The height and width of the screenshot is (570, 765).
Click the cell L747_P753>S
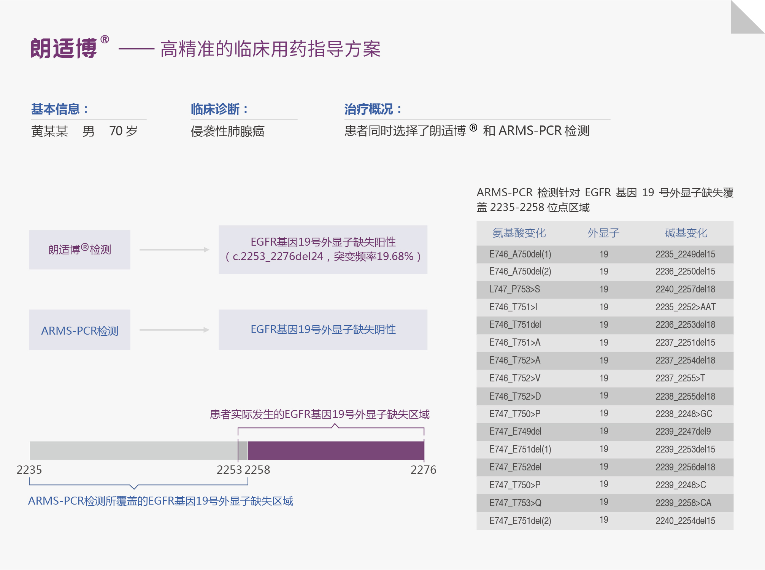click(x=514, y=289)
